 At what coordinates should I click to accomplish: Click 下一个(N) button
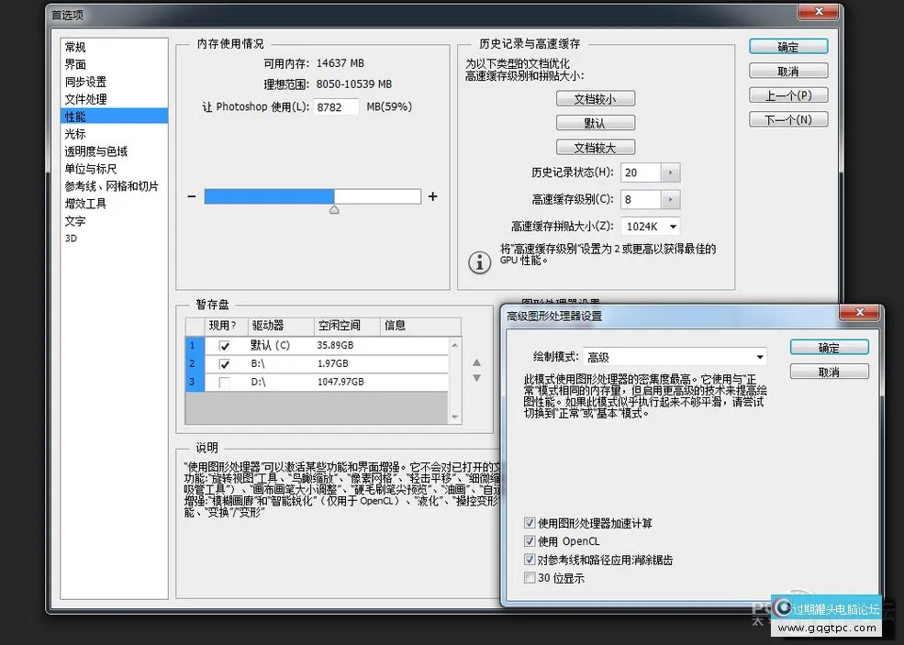click(787, 119)
